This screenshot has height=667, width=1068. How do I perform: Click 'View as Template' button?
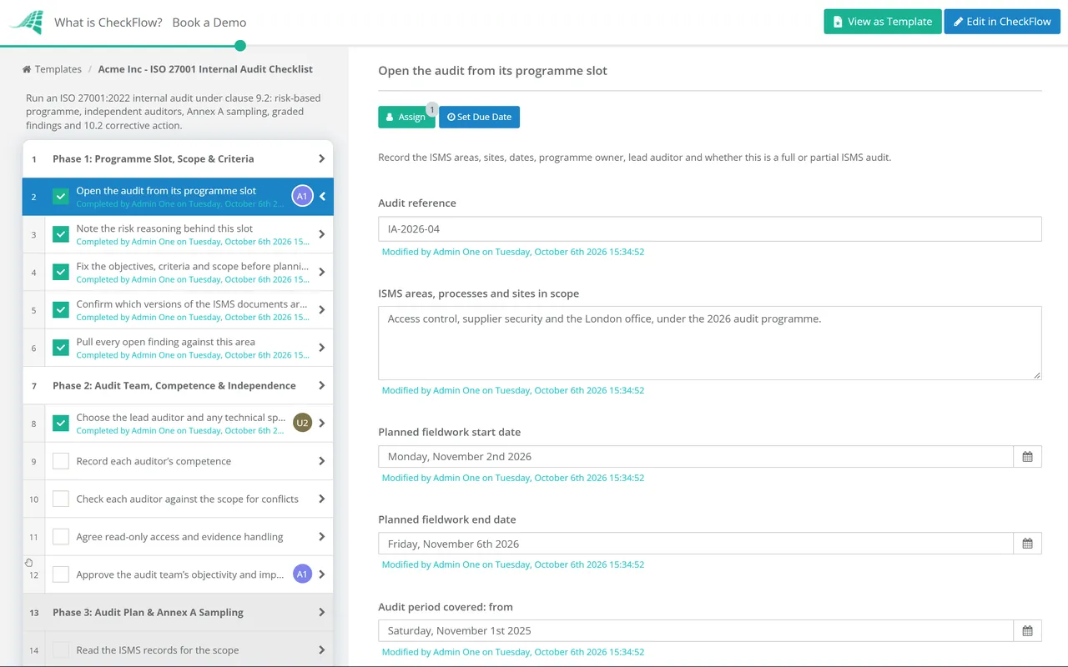tap(883, 22)
